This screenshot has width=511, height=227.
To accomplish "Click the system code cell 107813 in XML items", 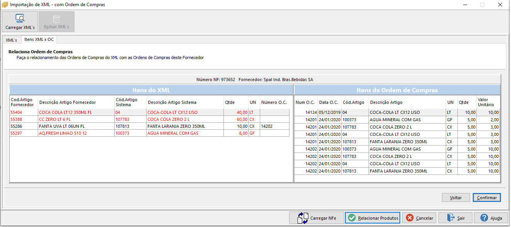I will click(130, 126).
